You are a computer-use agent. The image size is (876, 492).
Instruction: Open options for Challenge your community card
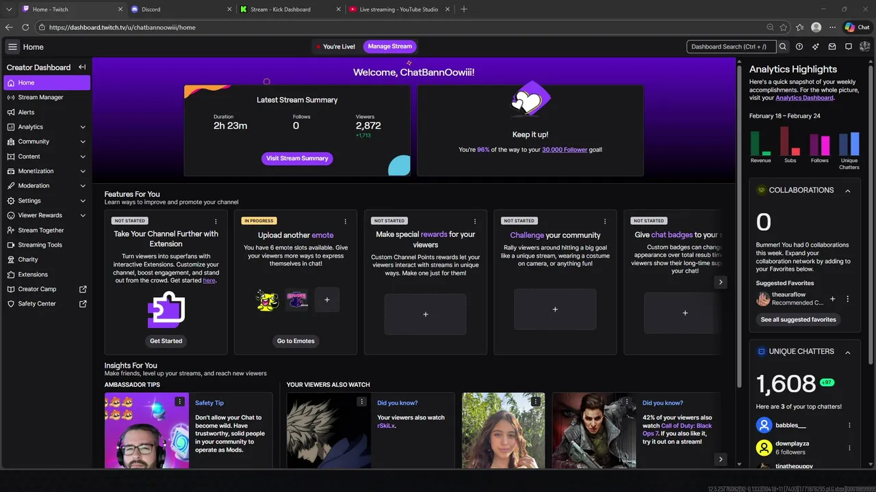pos(605,221)
